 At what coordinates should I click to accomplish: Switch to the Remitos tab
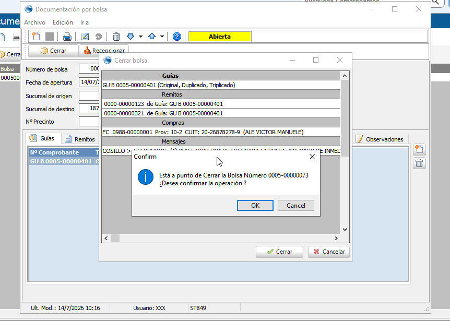80,139
